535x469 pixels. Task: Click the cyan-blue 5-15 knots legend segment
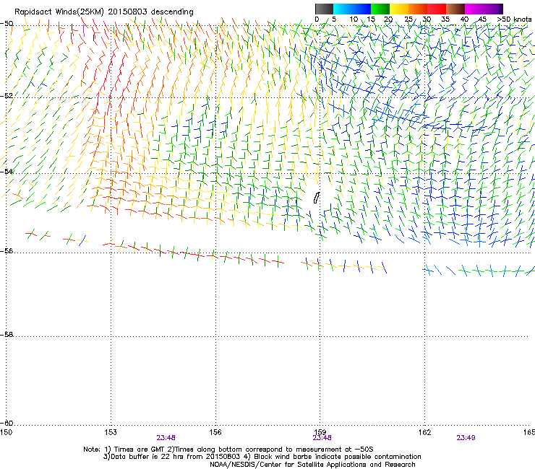tap(352, 9)
